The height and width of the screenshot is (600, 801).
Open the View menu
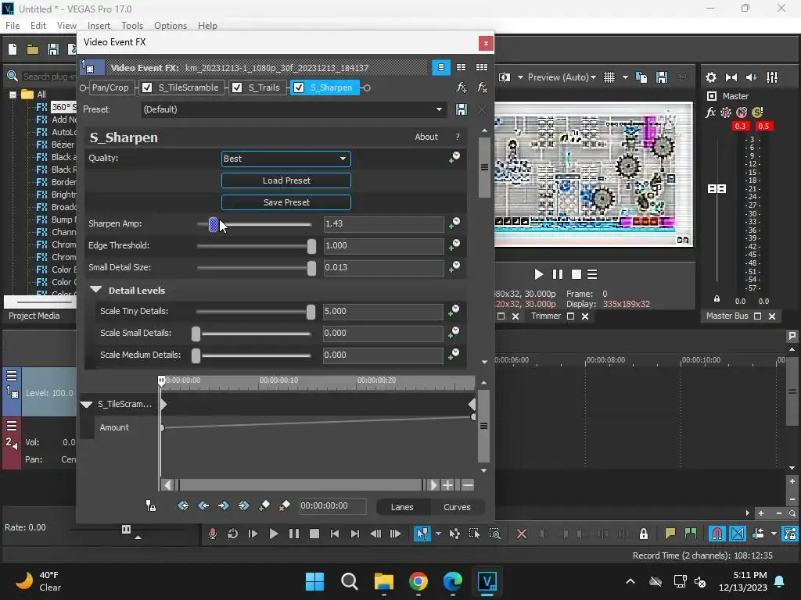pos(66,26)
